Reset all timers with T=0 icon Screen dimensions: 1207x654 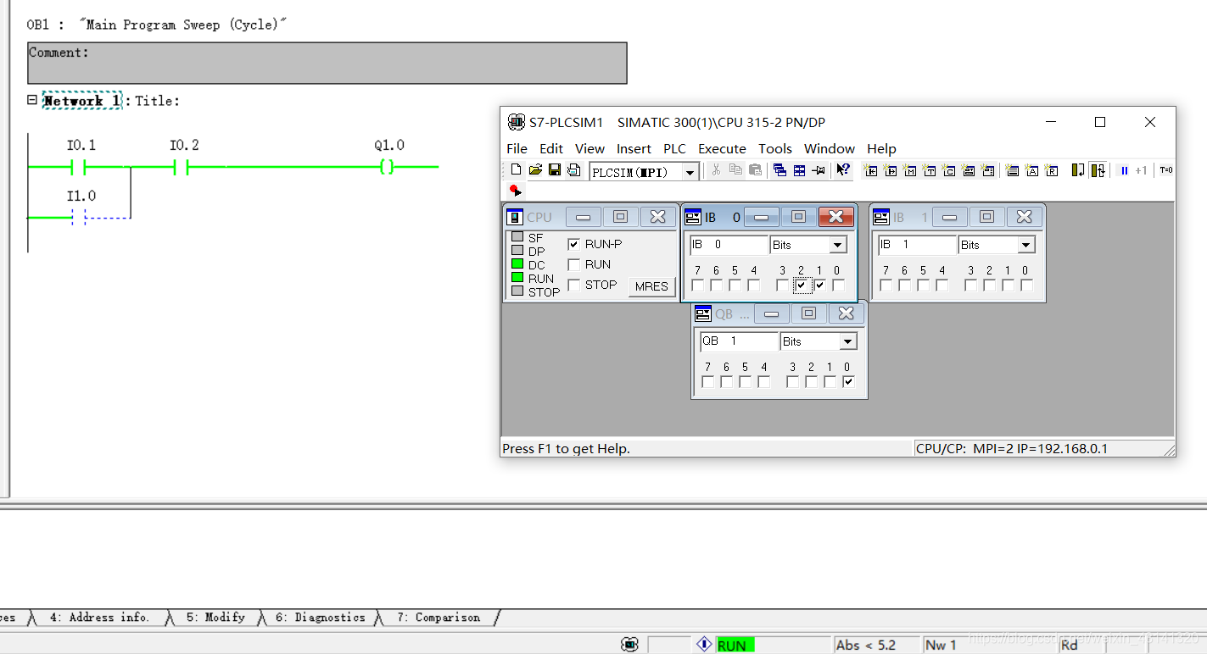(1166, 170)
